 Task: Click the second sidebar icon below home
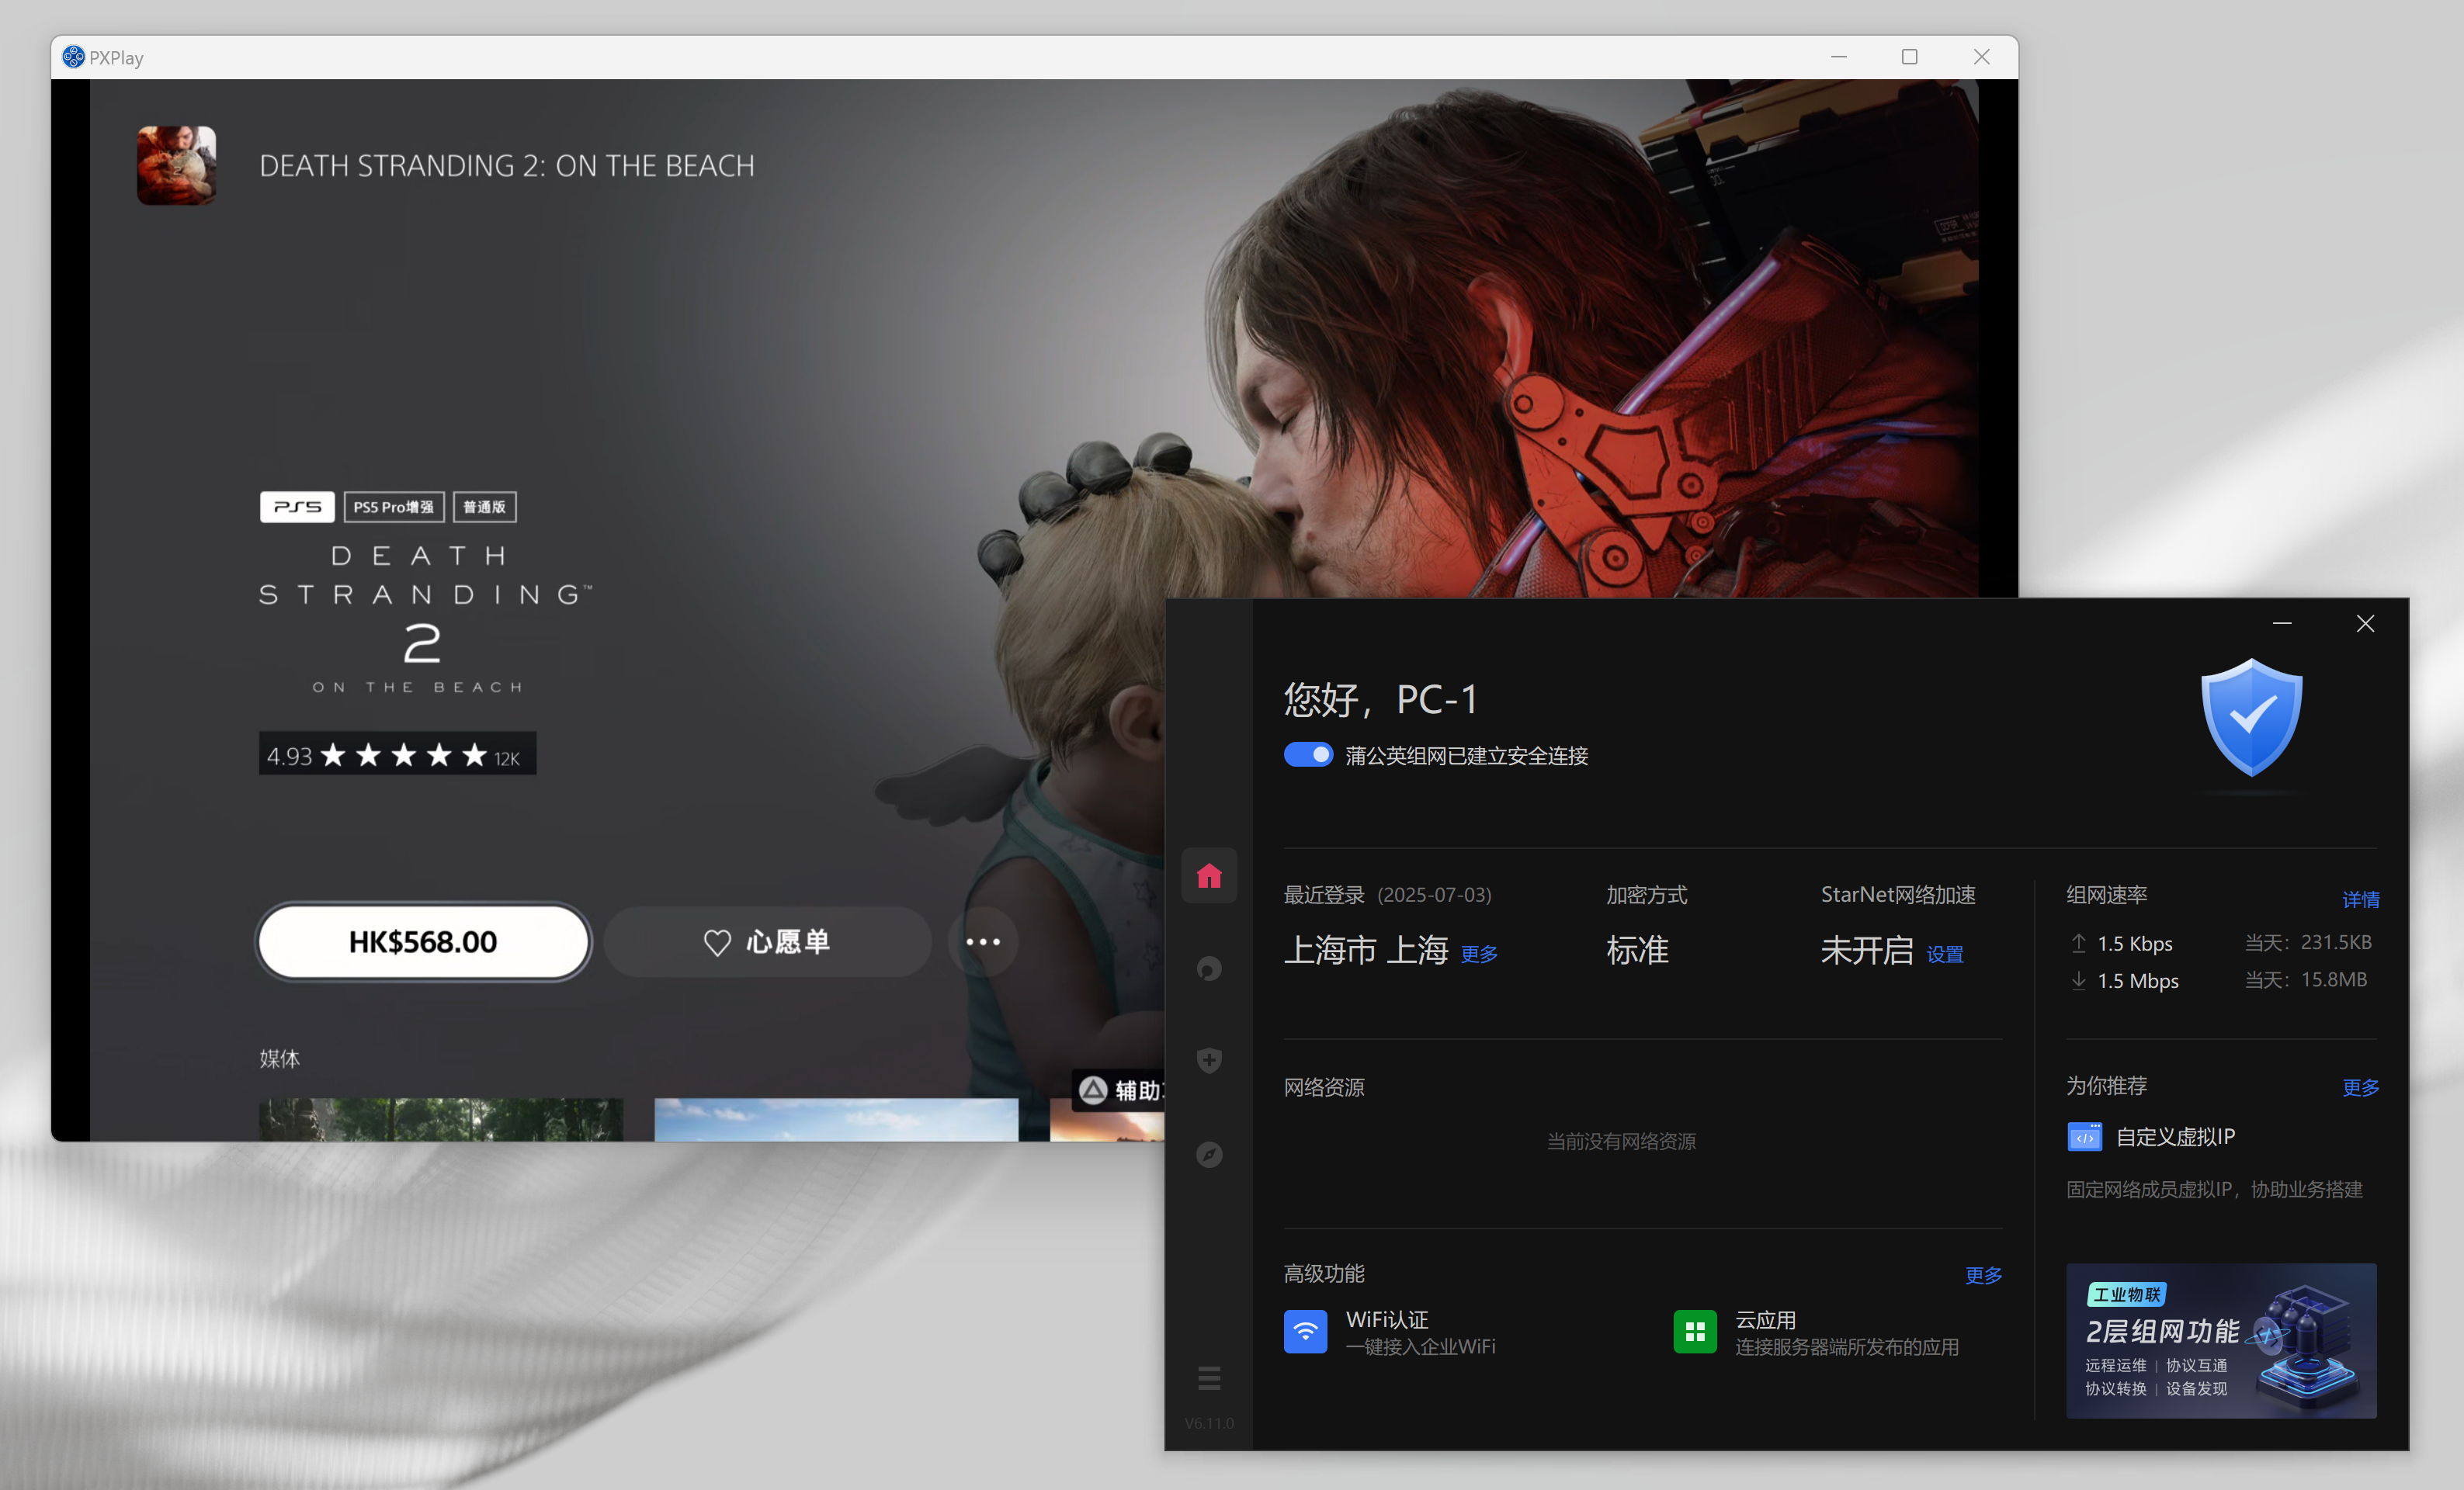point(1209,968)
